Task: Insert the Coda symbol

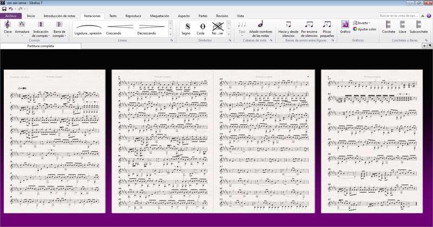Action: 201,29
